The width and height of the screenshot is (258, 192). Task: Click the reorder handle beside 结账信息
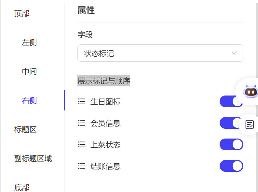[x=81, y=166]
